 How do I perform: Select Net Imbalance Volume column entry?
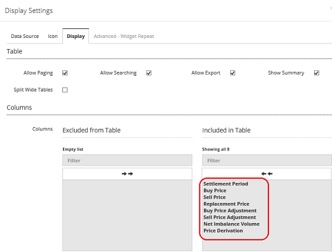coord(231,224)
